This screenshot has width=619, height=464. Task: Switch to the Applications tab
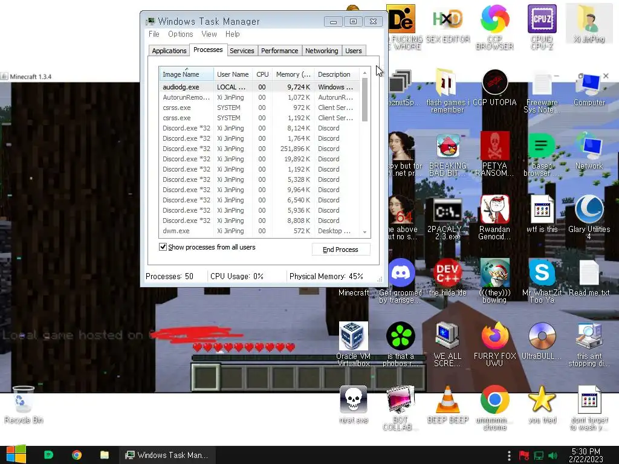(x=169, y=51)
